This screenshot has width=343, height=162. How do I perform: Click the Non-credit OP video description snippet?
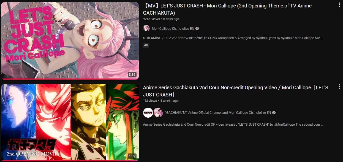click(x=233, y=125)
